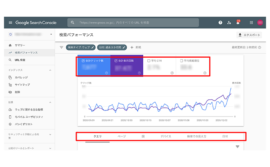
Task: Switch to the ページ tab
Action: [122, 136]
